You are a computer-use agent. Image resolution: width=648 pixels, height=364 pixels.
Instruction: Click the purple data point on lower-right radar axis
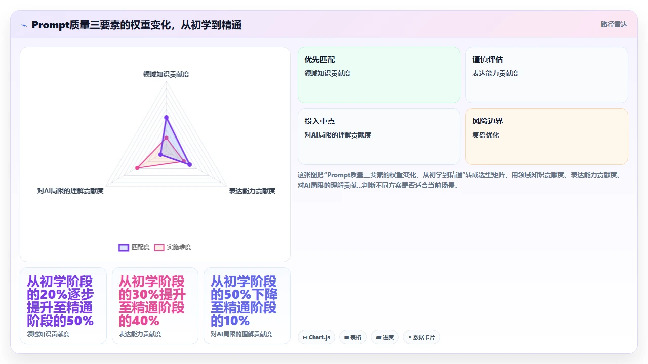189,164
